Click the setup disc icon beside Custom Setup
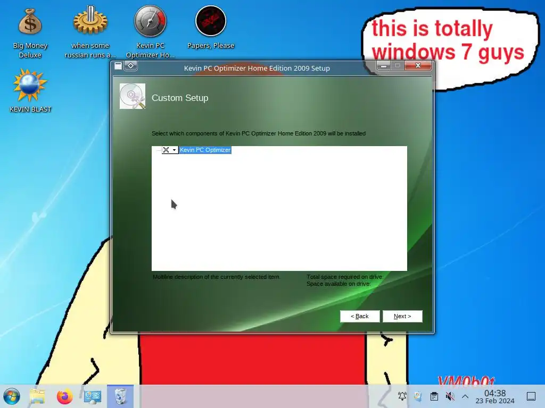545x408 pixels. 133,96
